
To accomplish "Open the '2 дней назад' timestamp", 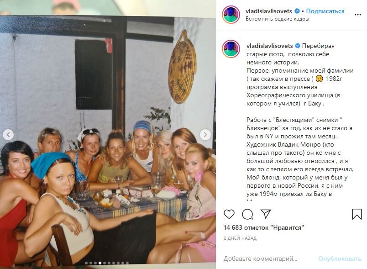I will 240,238.
